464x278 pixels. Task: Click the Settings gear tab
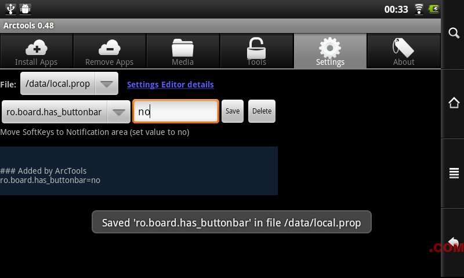pyautogui.click(x=330, y=51)
